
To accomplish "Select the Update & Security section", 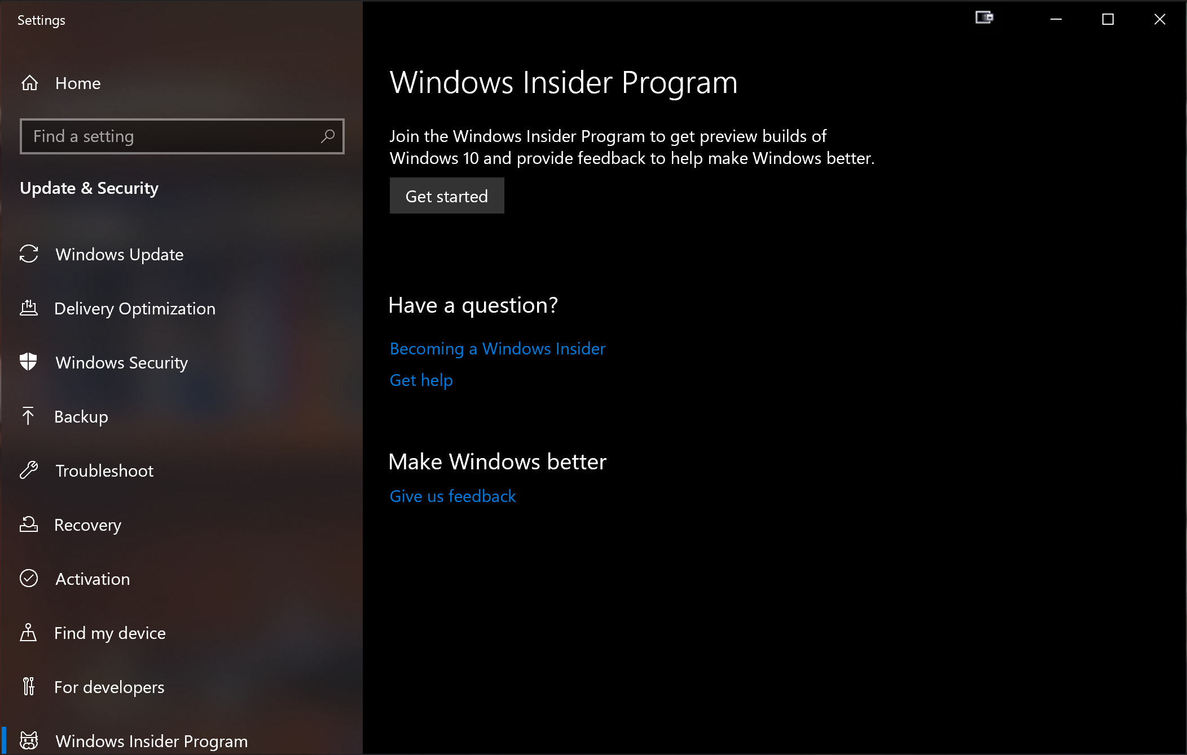I will [90, 188].
